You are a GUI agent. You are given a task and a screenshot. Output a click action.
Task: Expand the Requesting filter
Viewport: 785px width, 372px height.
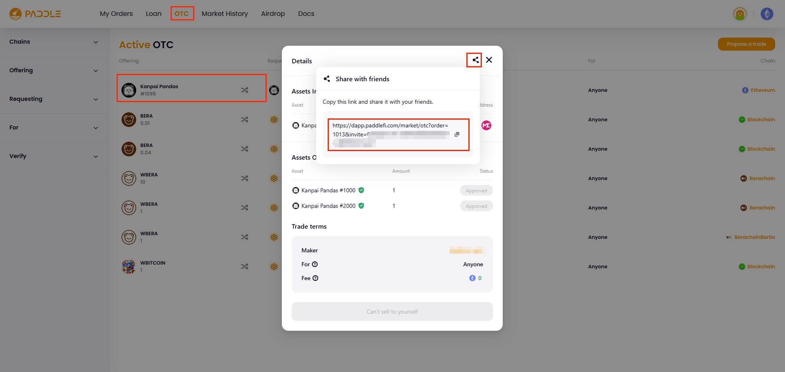[54, 99]
